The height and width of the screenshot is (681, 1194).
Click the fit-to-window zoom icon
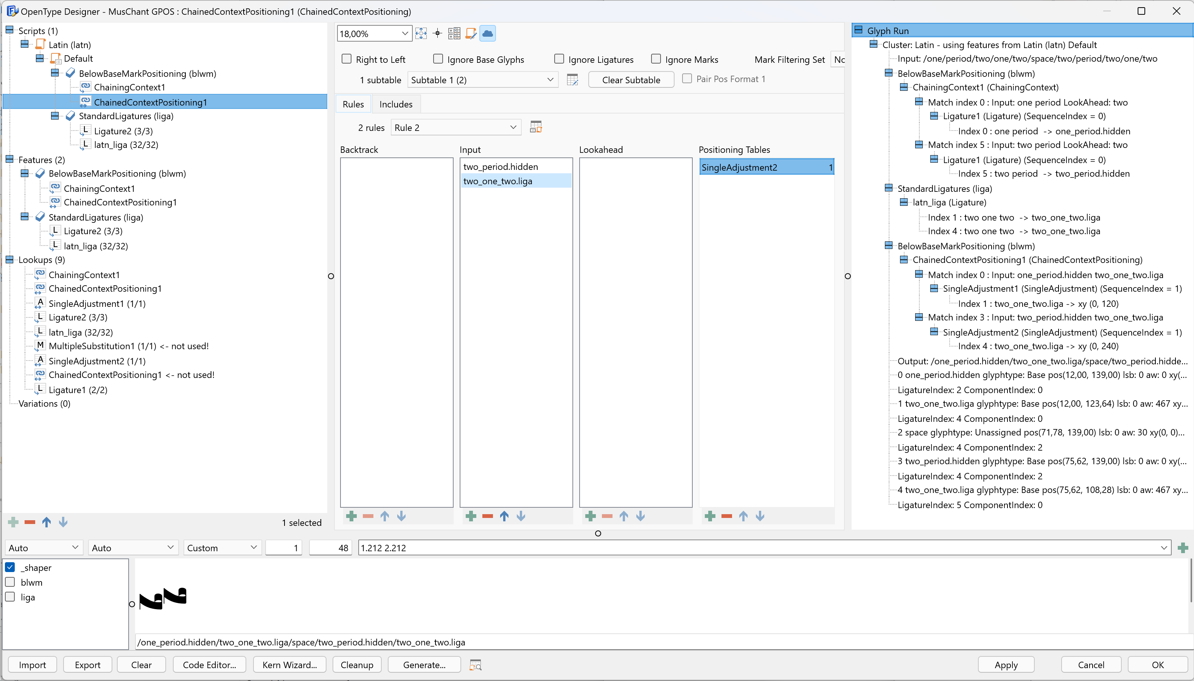(x=421, y=34)
